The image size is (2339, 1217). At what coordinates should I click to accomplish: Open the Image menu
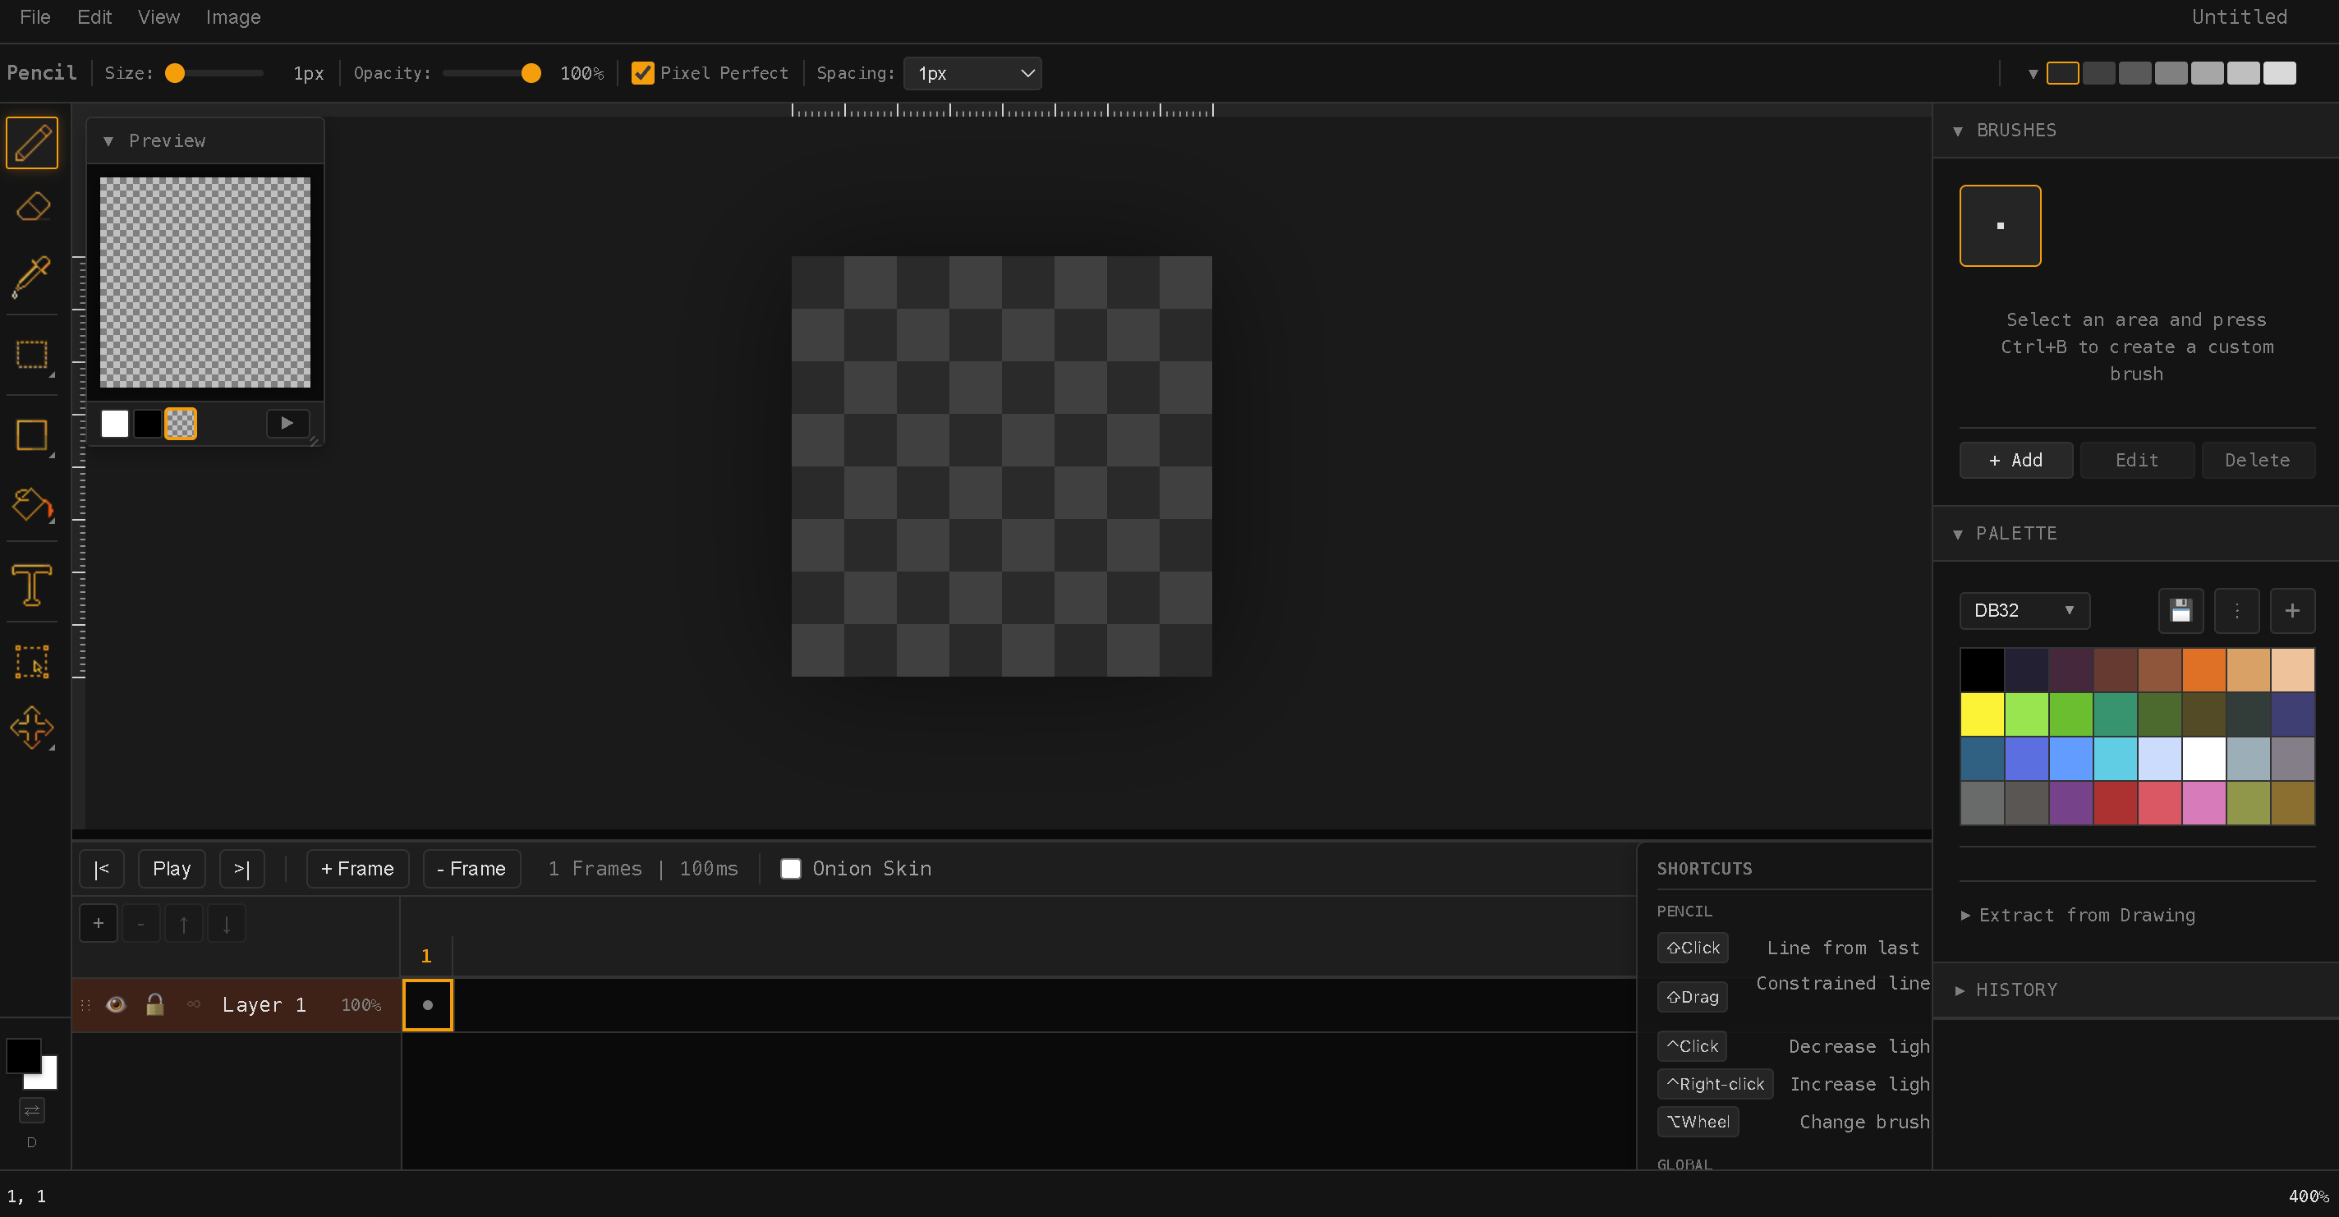[232, 17]
